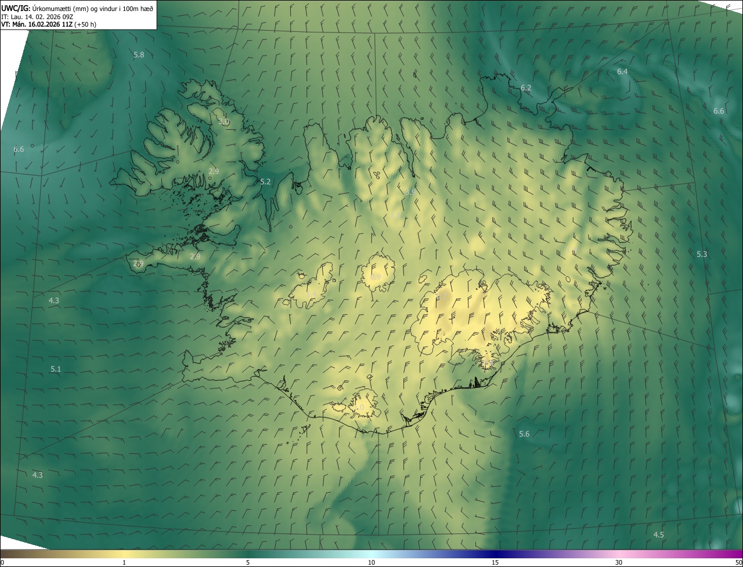The image size is (743, 567).
Task: Click the 6.2 value label on the map
Action: point(526,88)
